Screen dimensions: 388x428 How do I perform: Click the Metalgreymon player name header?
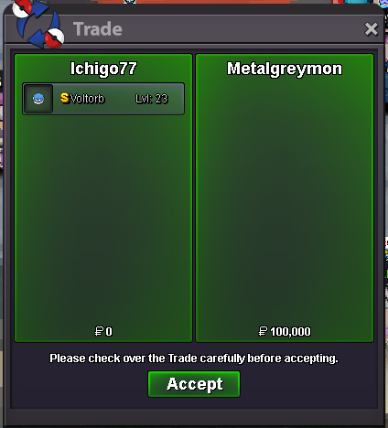(285, 69)
